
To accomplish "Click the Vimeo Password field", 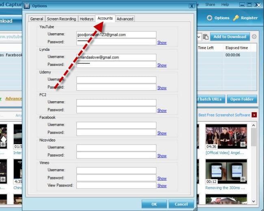I will (116, 178).
